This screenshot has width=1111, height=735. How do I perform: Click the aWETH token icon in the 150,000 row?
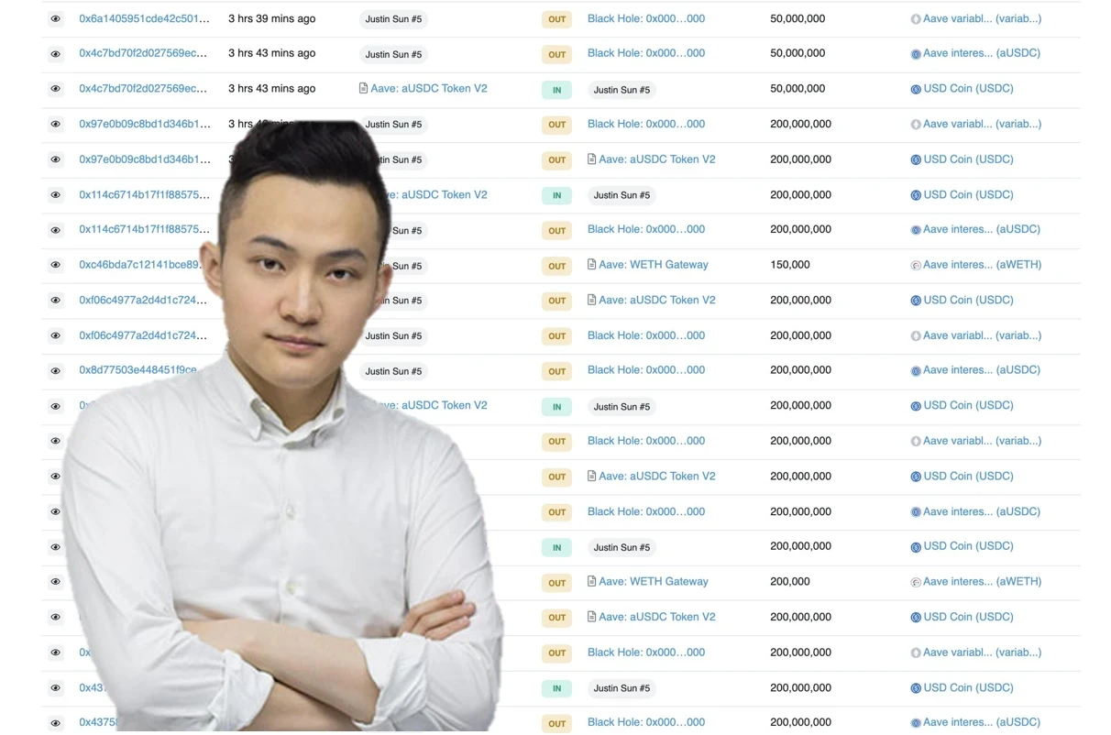pyautogui.click(x=915, y=266)
